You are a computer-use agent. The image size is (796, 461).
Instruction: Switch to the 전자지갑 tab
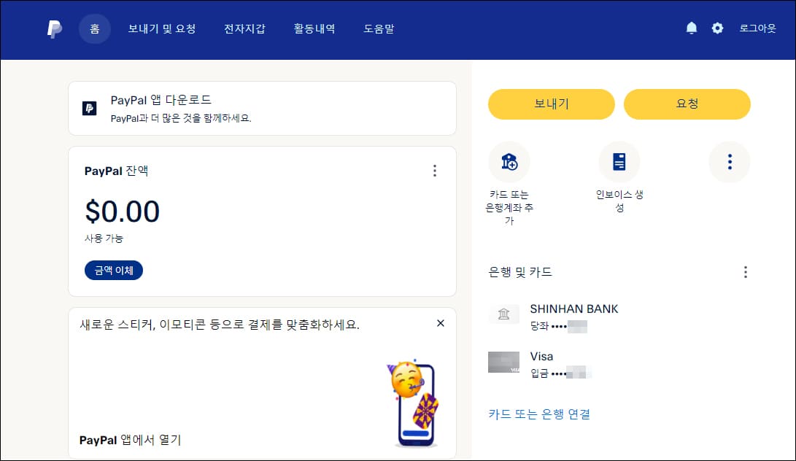(245, 28)
